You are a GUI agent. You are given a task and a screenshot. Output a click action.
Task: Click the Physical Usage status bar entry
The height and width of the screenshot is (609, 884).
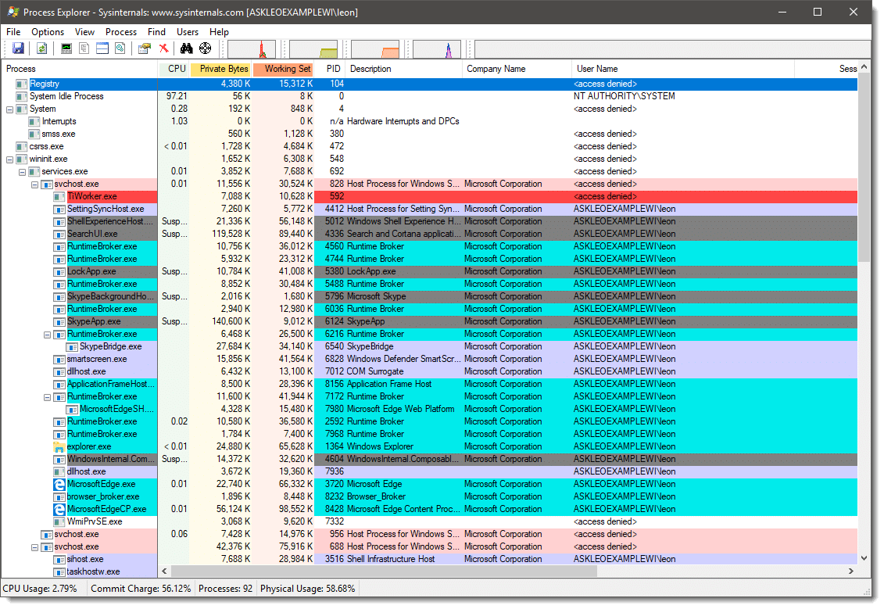point(308,589)
